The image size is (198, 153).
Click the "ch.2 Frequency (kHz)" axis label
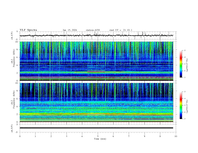click(13, 99)
